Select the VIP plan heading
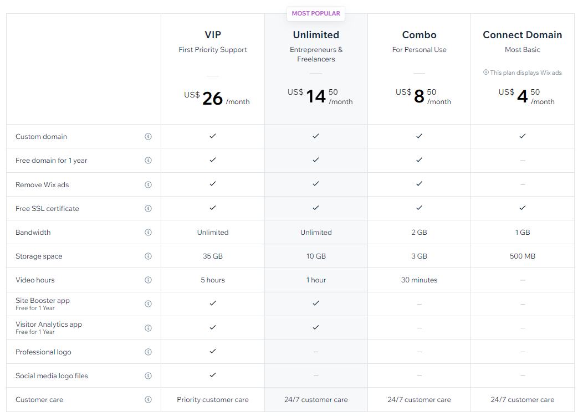This screenshot has width=578, height=417. [213, 35]
